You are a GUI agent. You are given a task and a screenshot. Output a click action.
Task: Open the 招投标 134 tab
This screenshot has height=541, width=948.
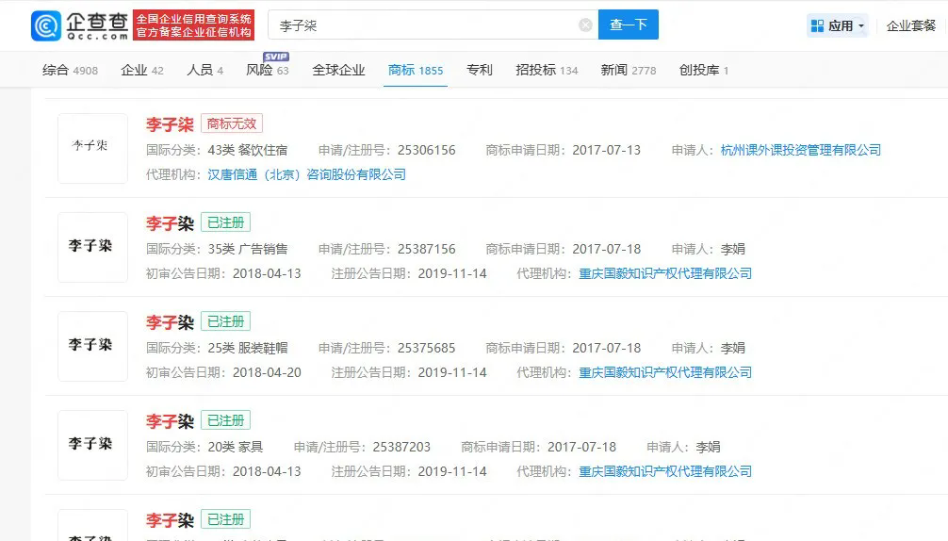(x=547, y=70)
